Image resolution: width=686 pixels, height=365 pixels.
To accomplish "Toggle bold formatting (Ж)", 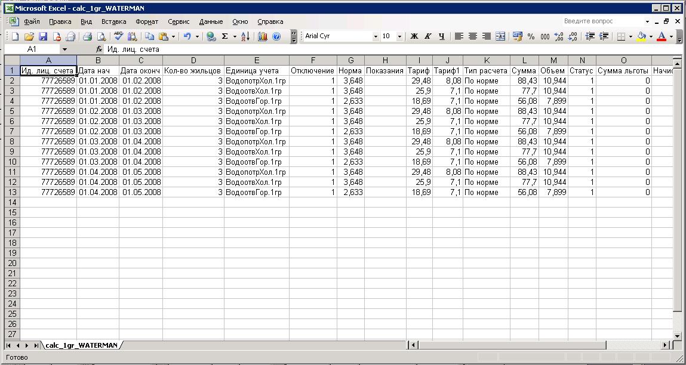I will pos(414,36).
